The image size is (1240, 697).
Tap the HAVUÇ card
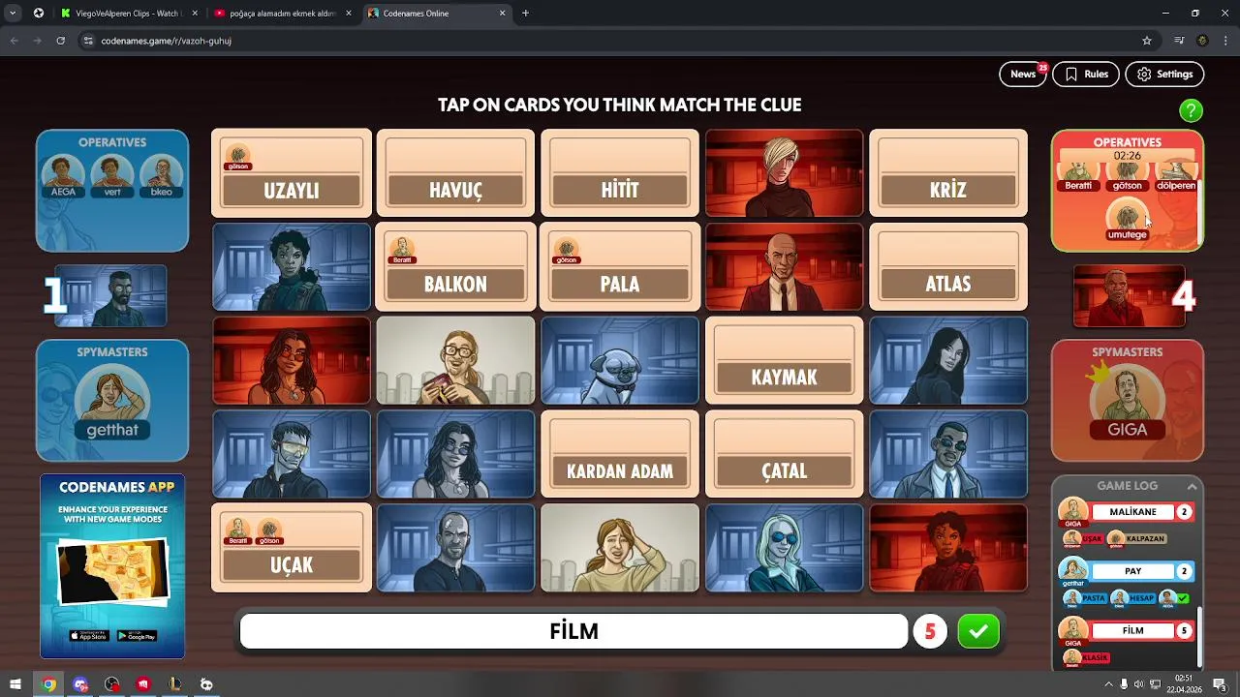(455, 172)
